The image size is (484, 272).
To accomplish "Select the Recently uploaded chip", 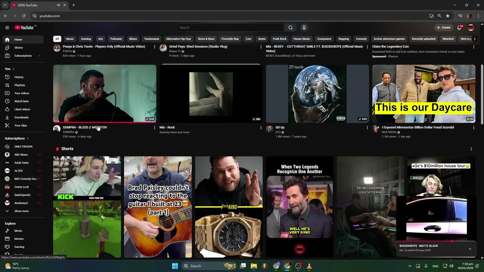I will [x=423, y=39].
